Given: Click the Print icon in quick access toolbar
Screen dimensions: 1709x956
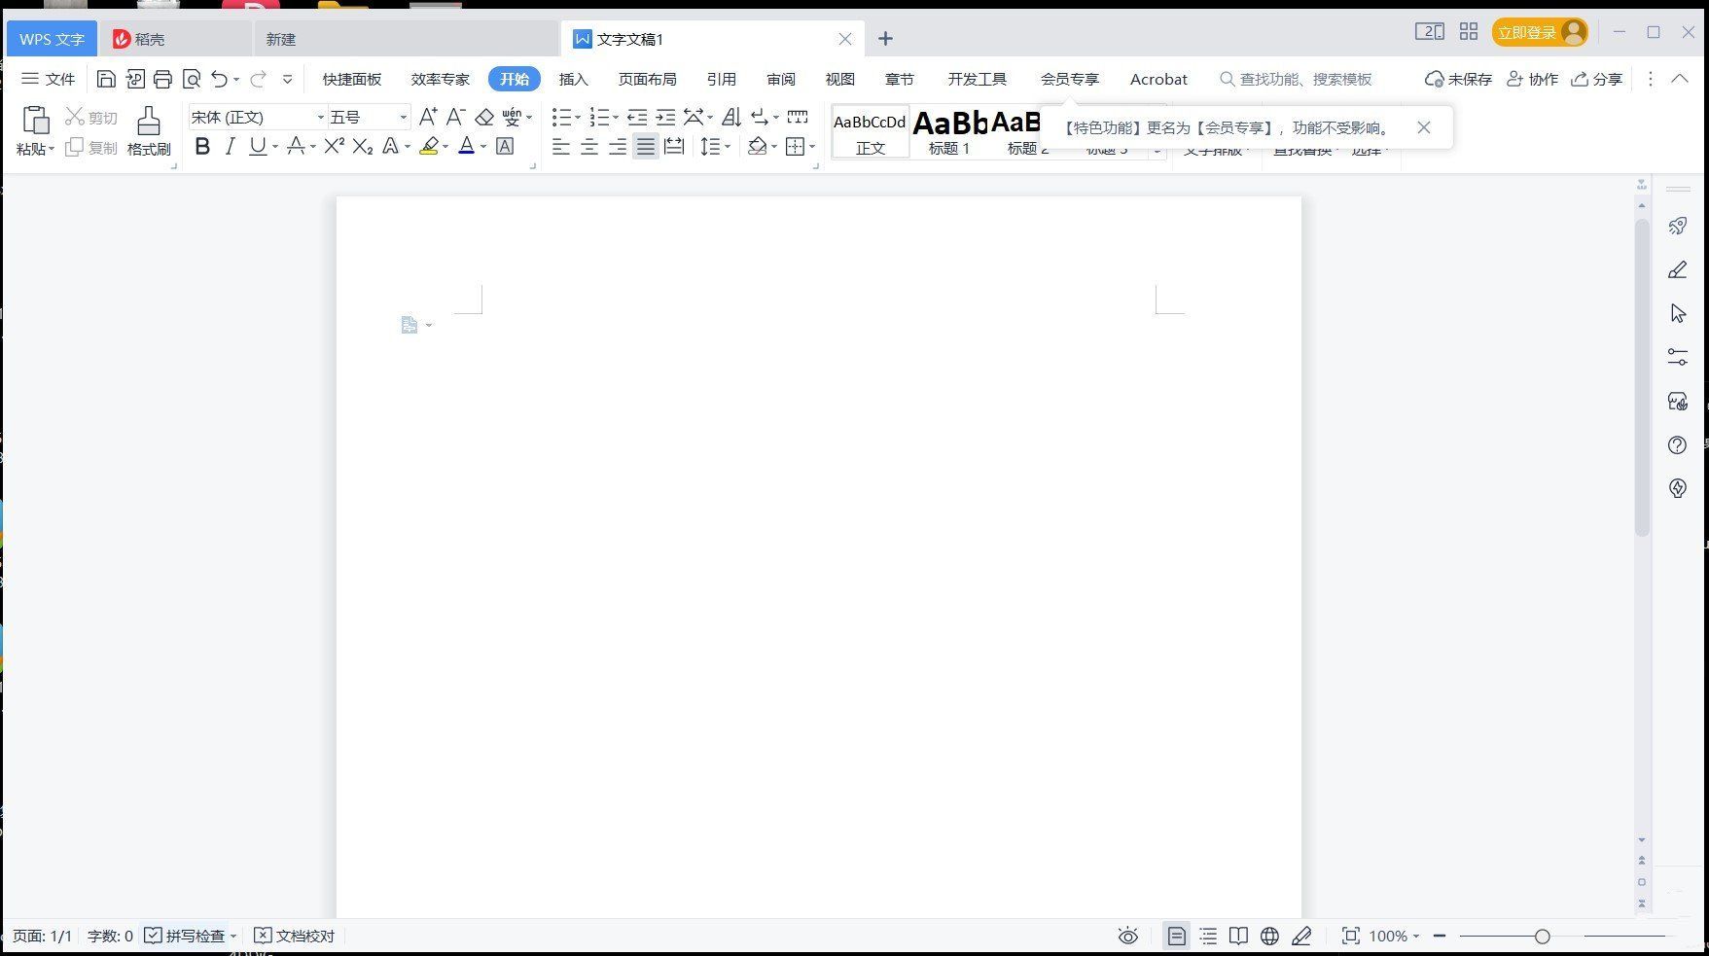Looking at the screenshot, I should pyautogui.click(x=162, y=79).
